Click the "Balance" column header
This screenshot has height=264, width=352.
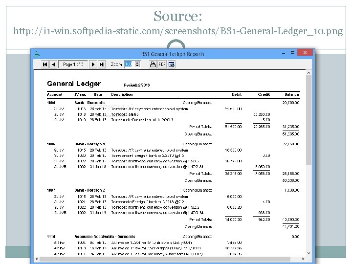coord(291,94)
